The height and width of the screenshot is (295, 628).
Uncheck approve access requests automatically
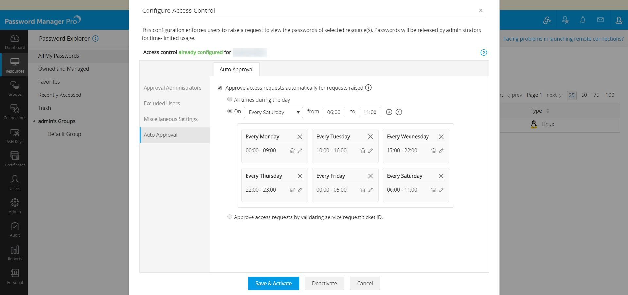[x=219, y=88]
